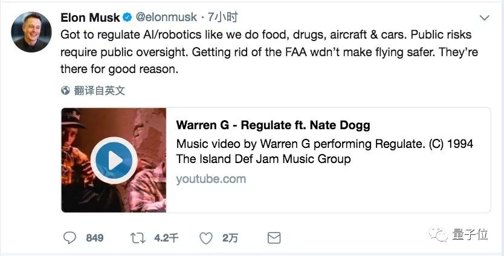
Task: Click the direct message envelope icon
Action: pyautogui.click(x=274, y=238)
